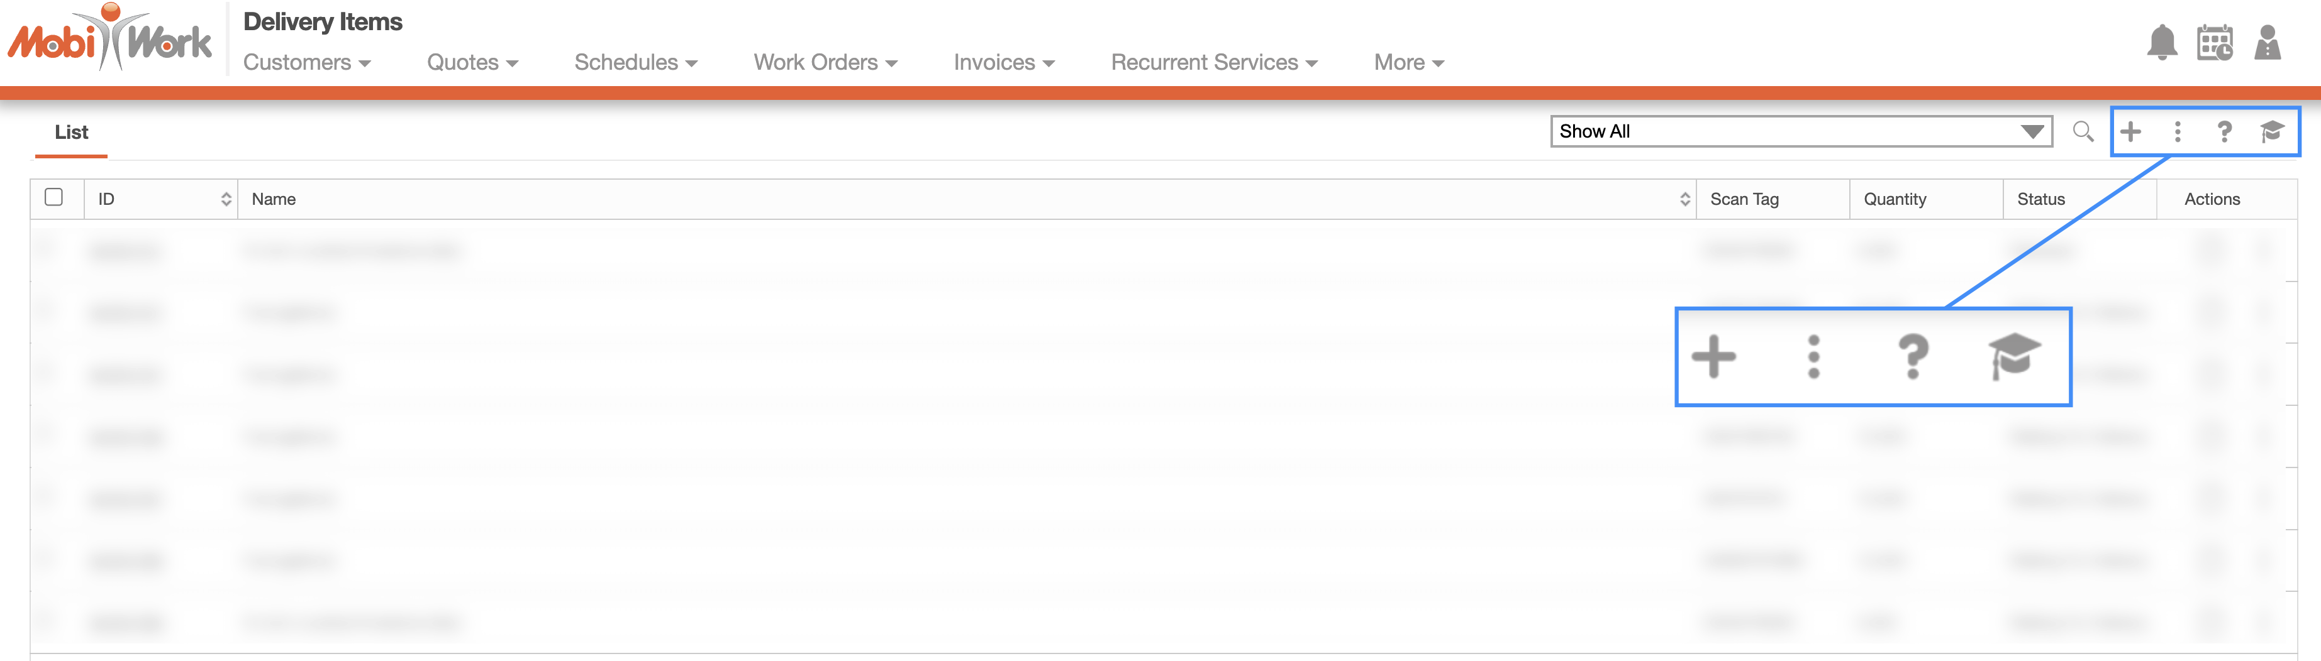
Task: Open the three-dot more actions menu
Action: pyautogui.click(x=2177, y=131)
